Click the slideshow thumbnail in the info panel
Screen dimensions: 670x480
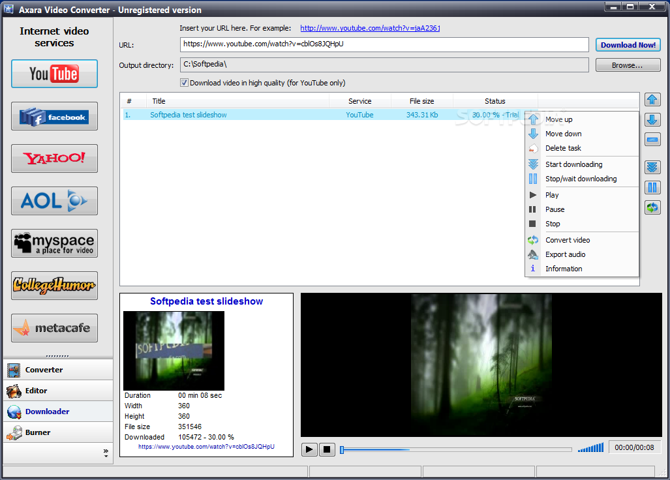point(174,351)
